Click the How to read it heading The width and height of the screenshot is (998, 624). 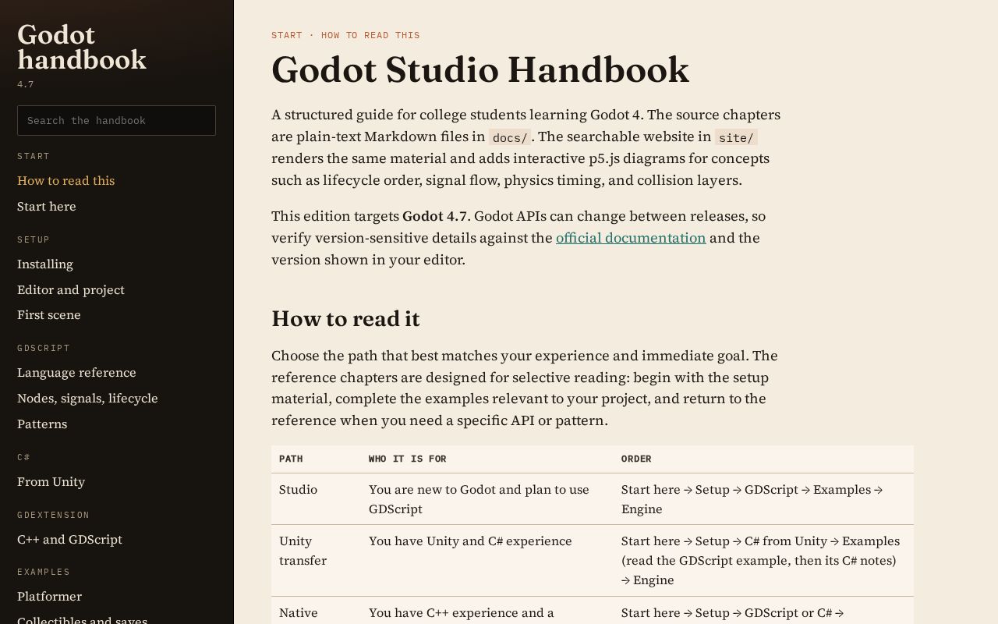(345, 319)
